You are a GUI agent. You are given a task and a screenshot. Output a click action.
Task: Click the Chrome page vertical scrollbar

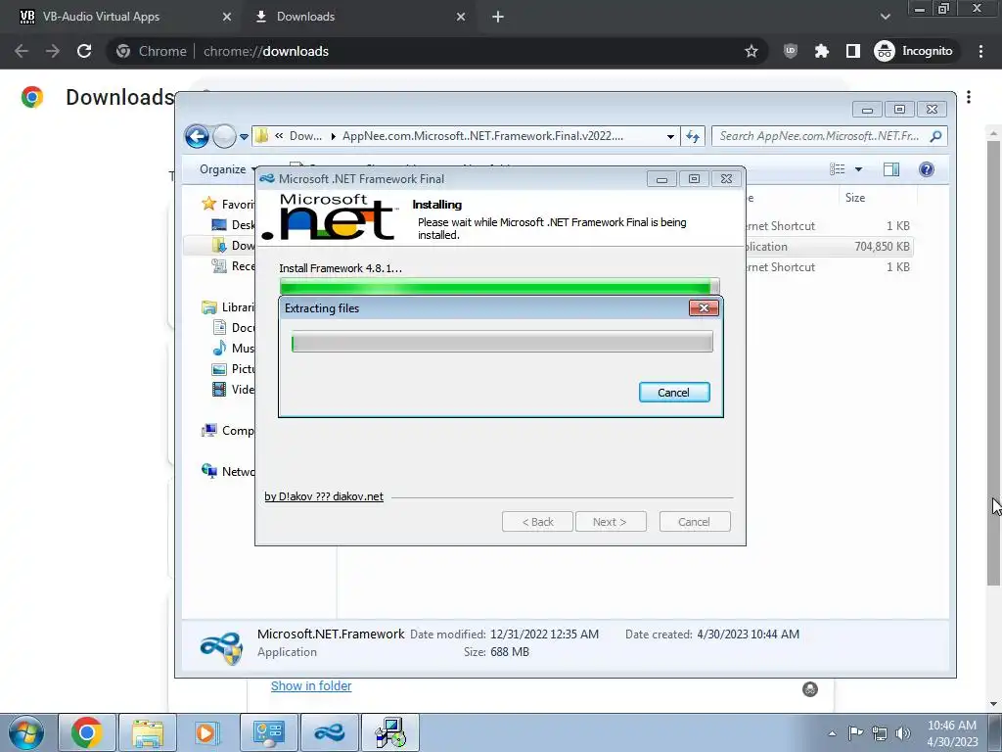(x=993, y=362)
